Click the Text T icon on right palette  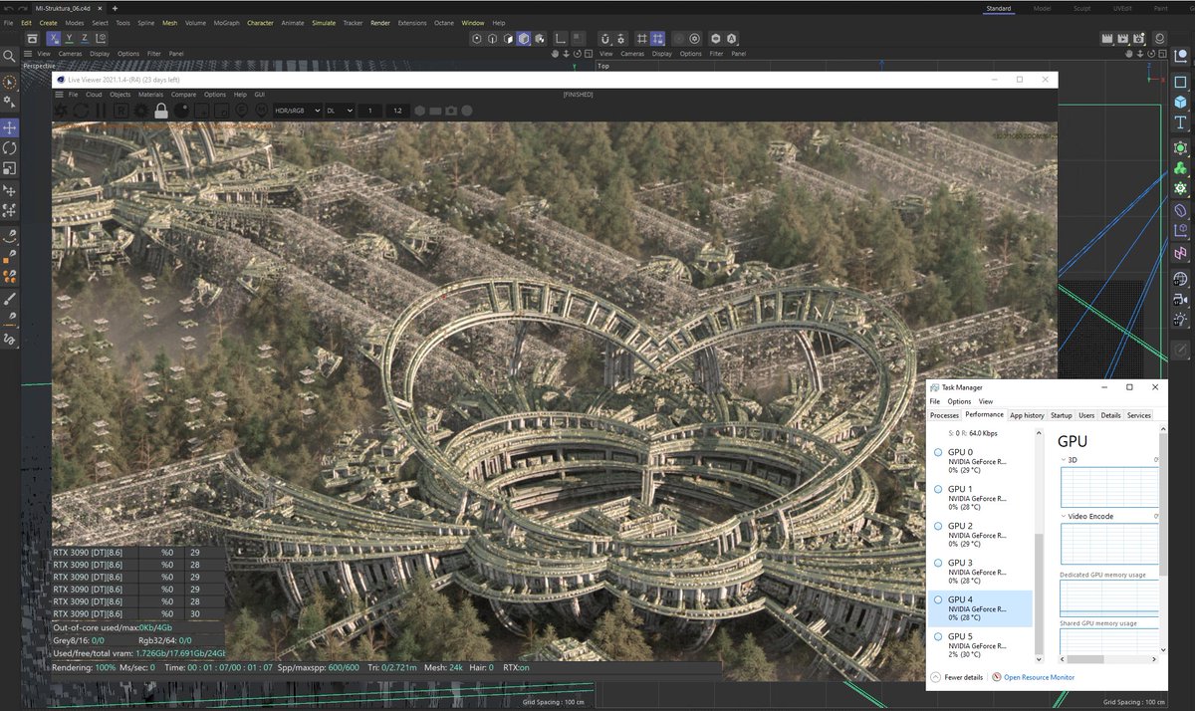[x=1180, y=122]
